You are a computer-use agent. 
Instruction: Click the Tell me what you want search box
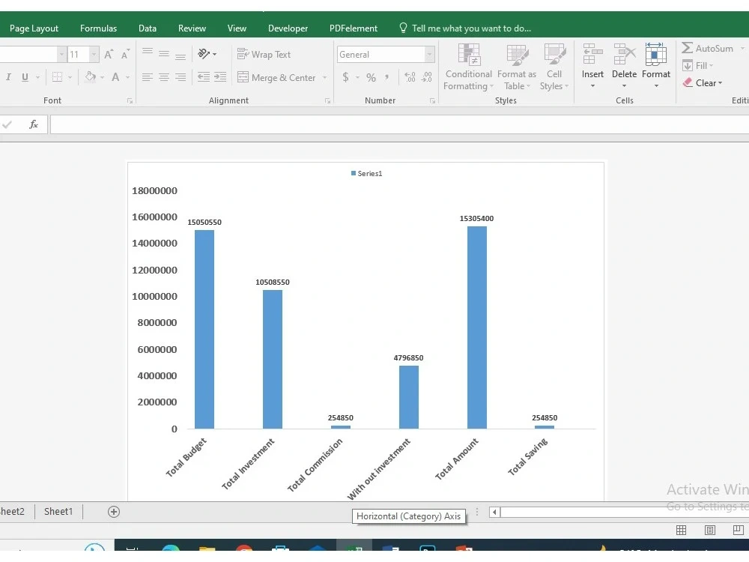point(465,28)
